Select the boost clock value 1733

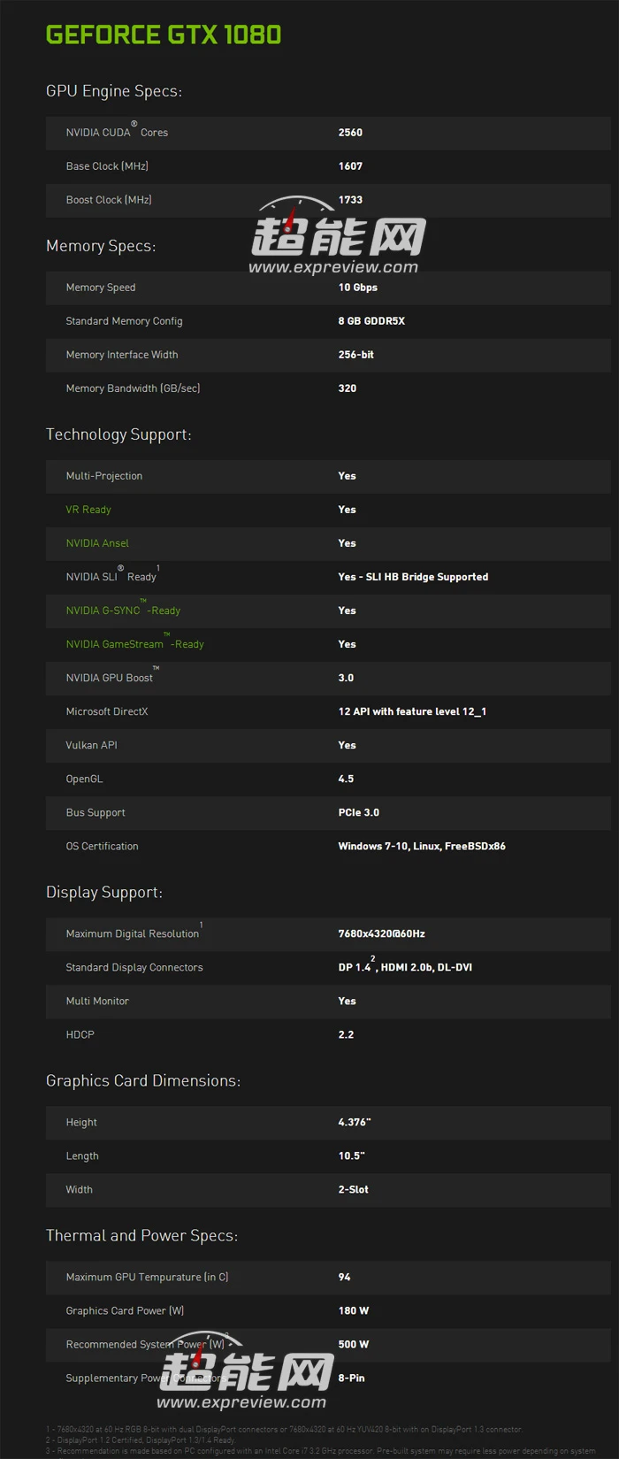tap(350, 200)
